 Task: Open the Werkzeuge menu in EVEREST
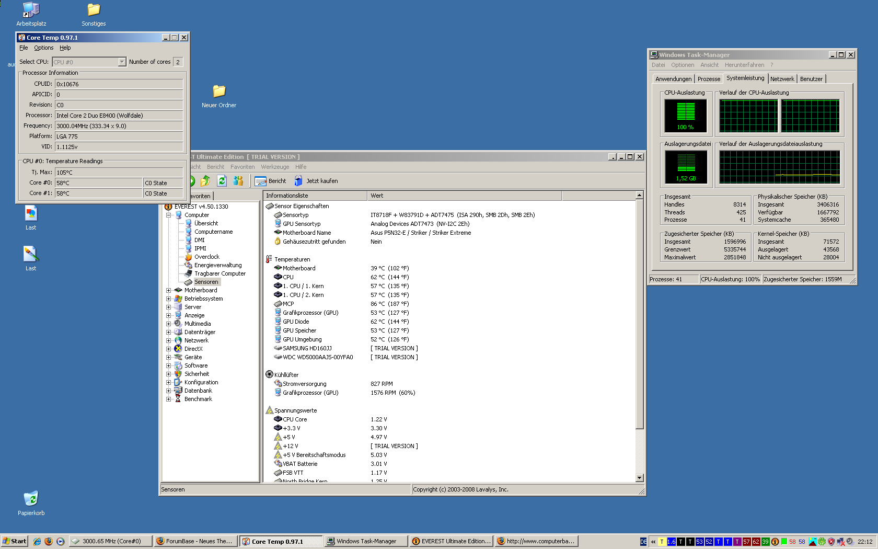point(275,167)
